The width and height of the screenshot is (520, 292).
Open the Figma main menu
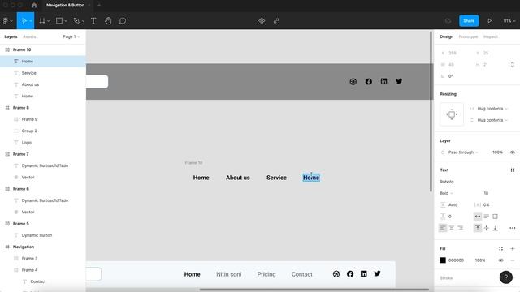6,21
